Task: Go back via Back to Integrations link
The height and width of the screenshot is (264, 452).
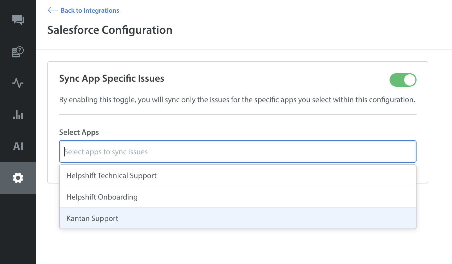Action: click(90, 10)
